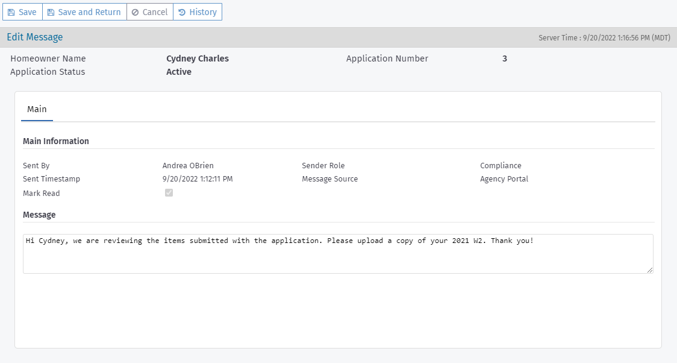Click inside the Message text area
This screenshot has width=677, height=363.
click(337, 253)
